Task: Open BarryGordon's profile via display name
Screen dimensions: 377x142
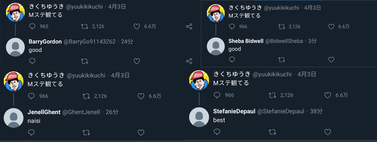Action: [x=45, y=42]
